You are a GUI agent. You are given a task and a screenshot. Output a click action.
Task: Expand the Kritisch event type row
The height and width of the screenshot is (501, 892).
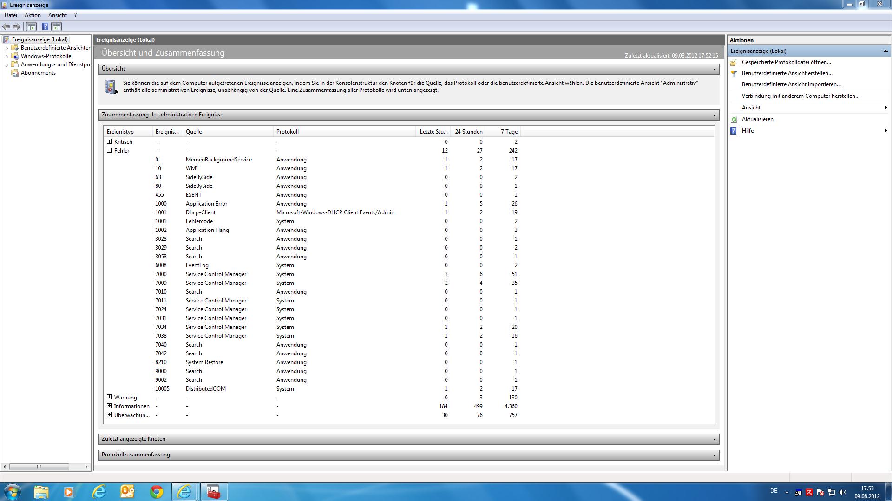[110, 141]
